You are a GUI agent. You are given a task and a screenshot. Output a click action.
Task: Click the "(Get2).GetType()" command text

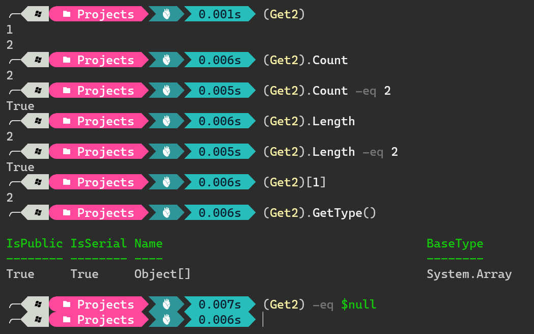click(x=320, y=213)
